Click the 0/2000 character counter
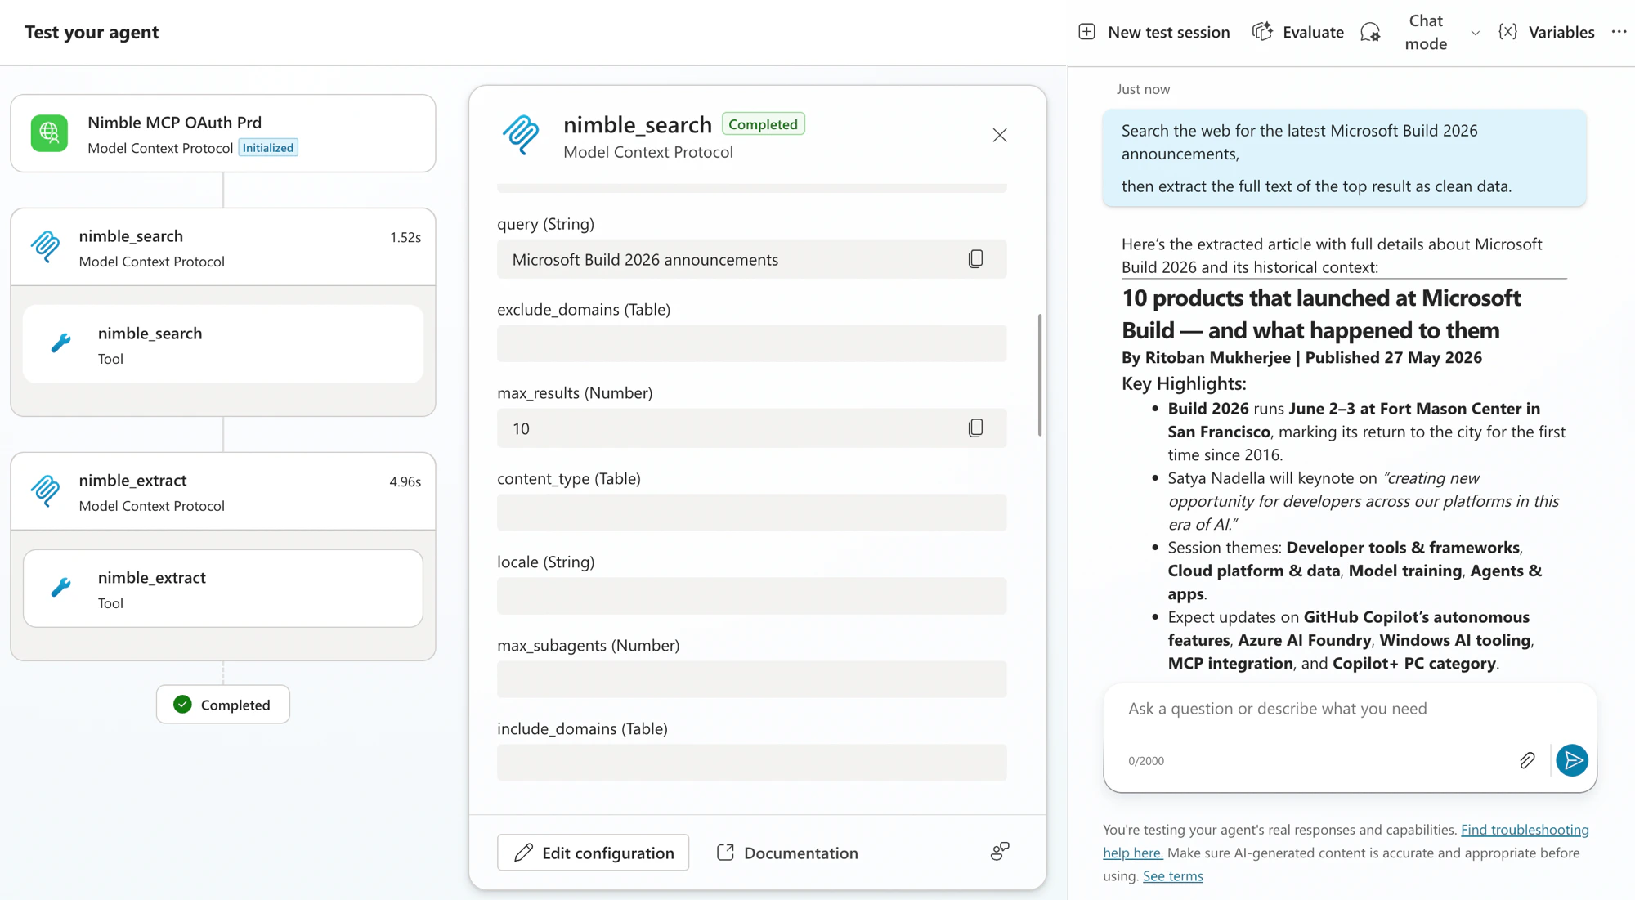 point(1145,761)
